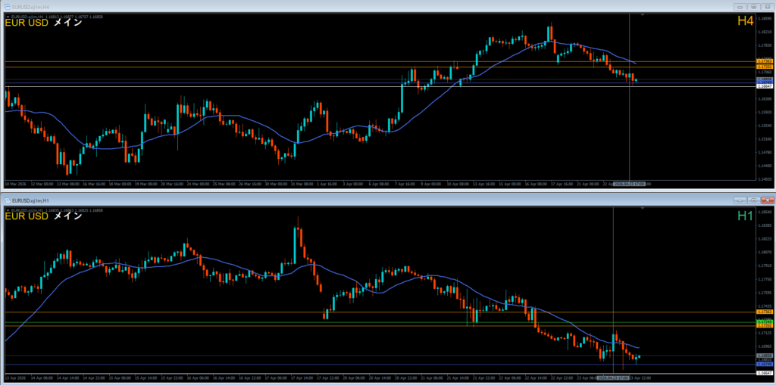Minimize the H4 chart window
The width and height of the screenshot is (776, 385).
740,6
